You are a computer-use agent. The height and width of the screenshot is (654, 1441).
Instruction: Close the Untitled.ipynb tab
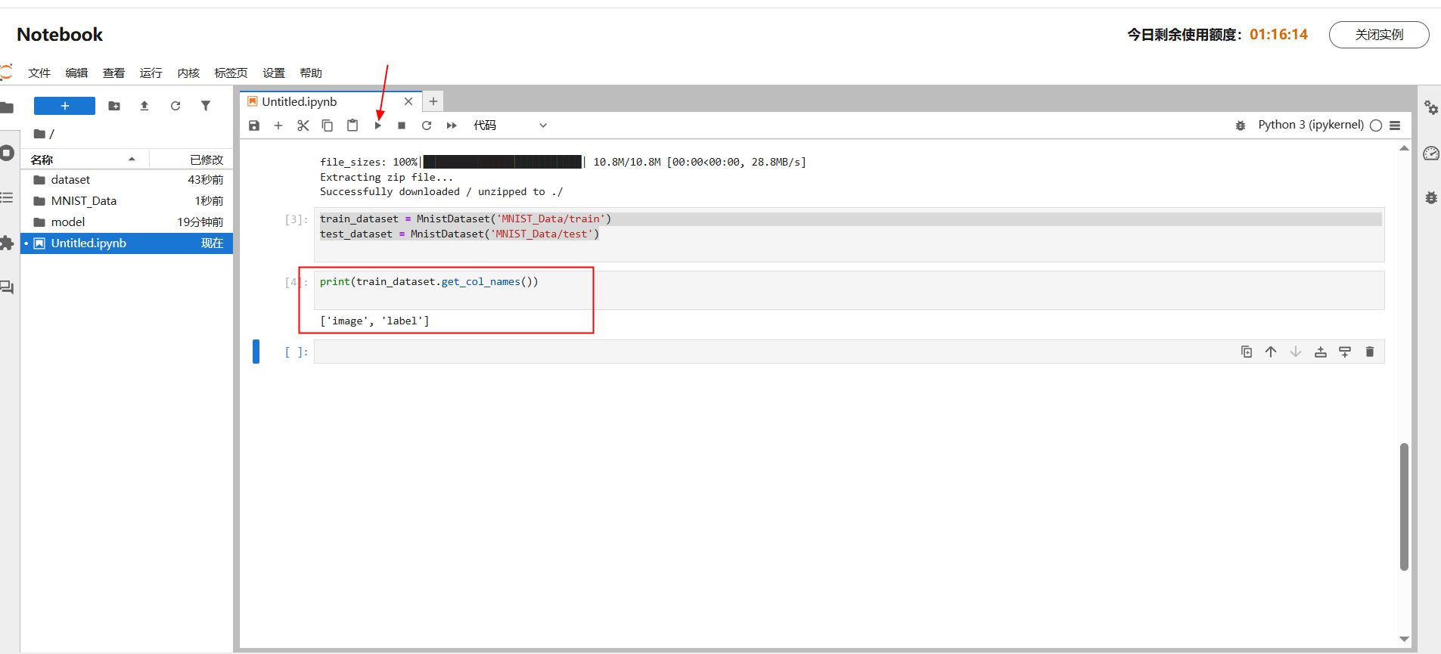(408, 101)
